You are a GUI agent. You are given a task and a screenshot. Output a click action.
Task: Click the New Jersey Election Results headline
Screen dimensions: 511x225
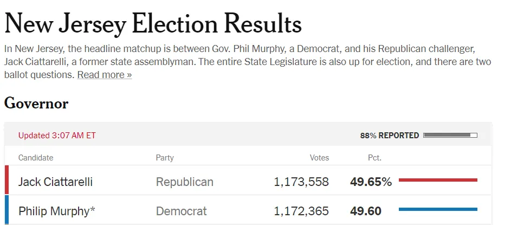pos(153,24)
